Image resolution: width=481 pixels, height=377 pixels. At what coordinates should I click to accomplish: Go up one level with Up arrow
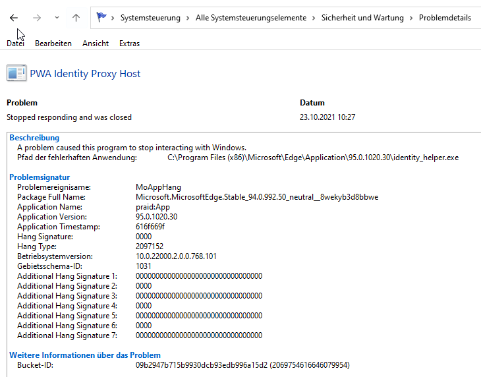coord(76,18)
